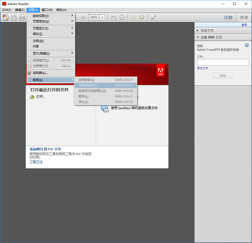Choose 注释(M) in the view menu
Image resolution: width=252 pixels, height=243 pixels.
tap(51, 41)
